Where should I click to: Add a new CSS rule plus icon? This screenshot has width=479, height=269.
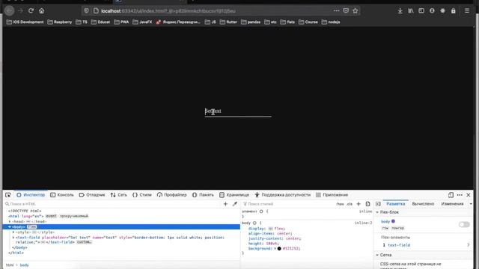coord(359,204)
